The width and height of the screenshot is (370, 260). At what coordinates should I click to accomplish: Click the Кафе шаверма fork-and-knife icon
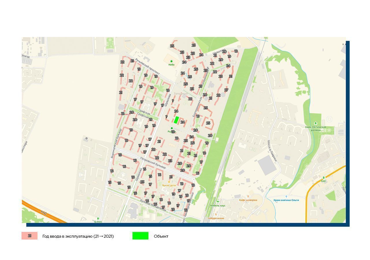click(248, 196)
